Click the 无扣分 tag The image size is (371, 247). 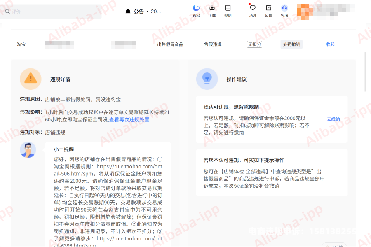(x=254, y=44)
